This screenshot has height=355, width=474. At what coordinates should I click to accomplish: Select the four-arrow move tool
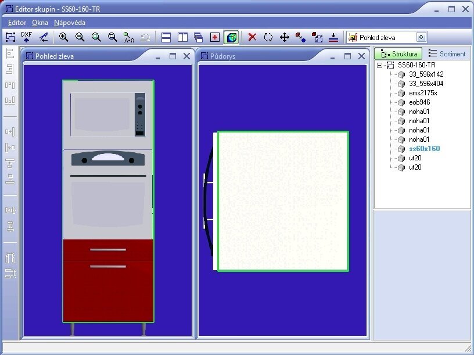click(x=285, y=37)
